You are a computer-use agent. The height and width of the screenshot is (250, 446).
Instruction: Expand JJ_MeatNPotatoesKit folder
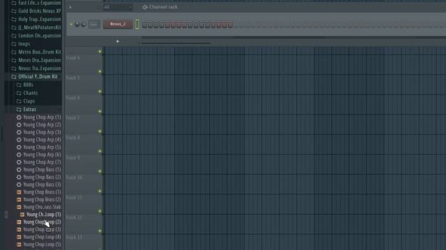pyautogui.click(x=36, y=28)
